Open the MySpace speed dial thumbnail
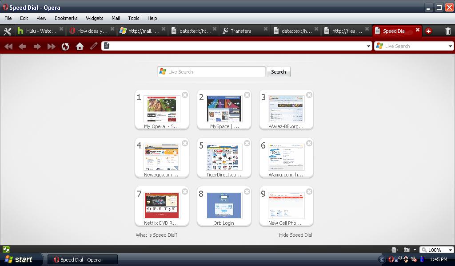This screenshot has height=266, width=455. click(x=224, y=109)
